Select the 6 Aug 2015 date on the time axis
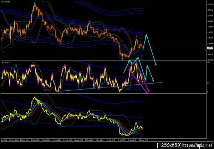The image size is (214, 149). click(132, 140)
